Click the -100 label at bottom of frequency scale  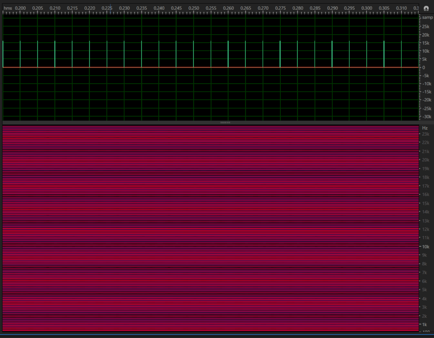(x=426, y=332)
